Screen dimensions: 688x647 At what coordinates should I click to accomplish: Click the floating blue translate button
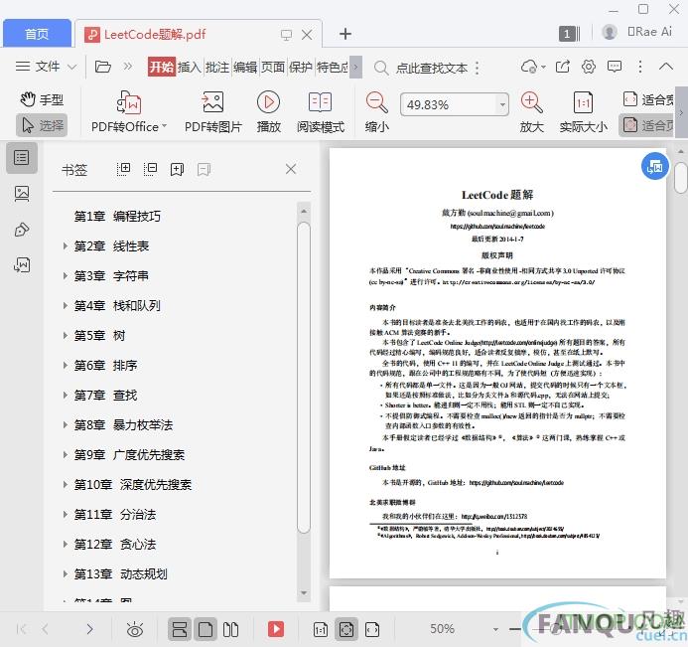click(654, 166)
